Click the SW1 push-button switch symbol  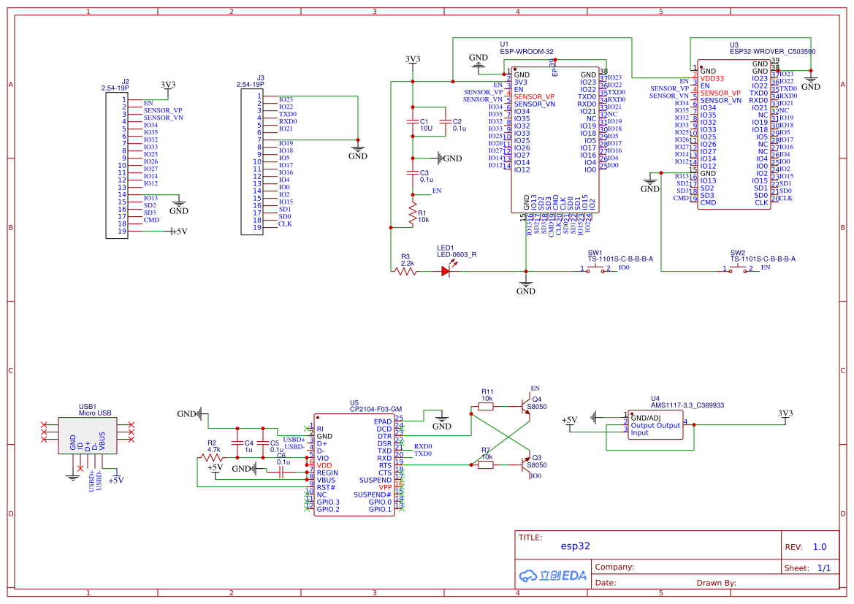pos(594,269)
